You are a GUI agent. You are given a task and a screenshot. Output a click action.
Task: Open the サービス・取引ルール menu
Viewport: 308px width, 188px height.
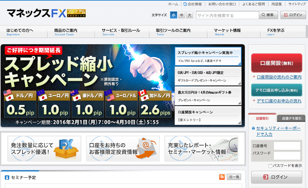[122, 32]
